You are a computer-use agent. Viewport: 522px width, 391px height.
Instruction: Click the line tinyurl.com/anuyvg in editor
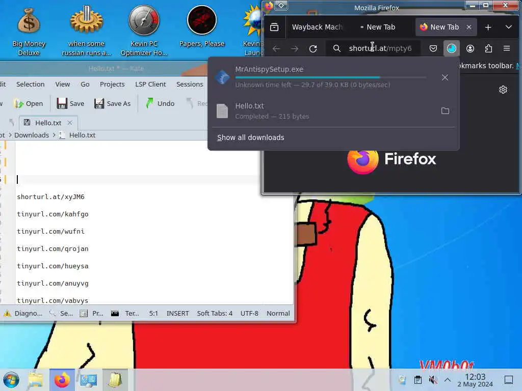pos(53,283)
